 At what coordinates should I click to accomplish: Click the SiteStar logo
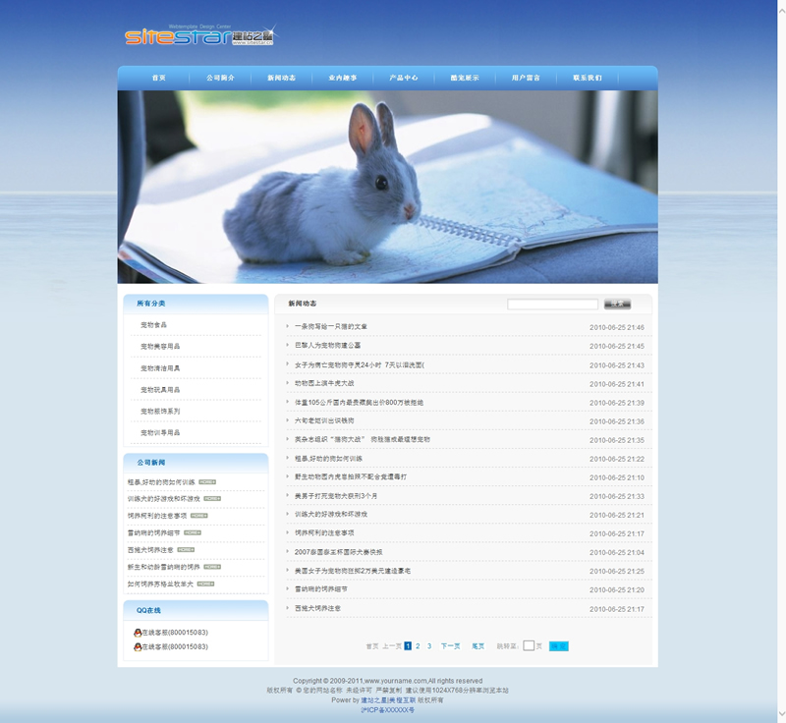click(199, 37)
